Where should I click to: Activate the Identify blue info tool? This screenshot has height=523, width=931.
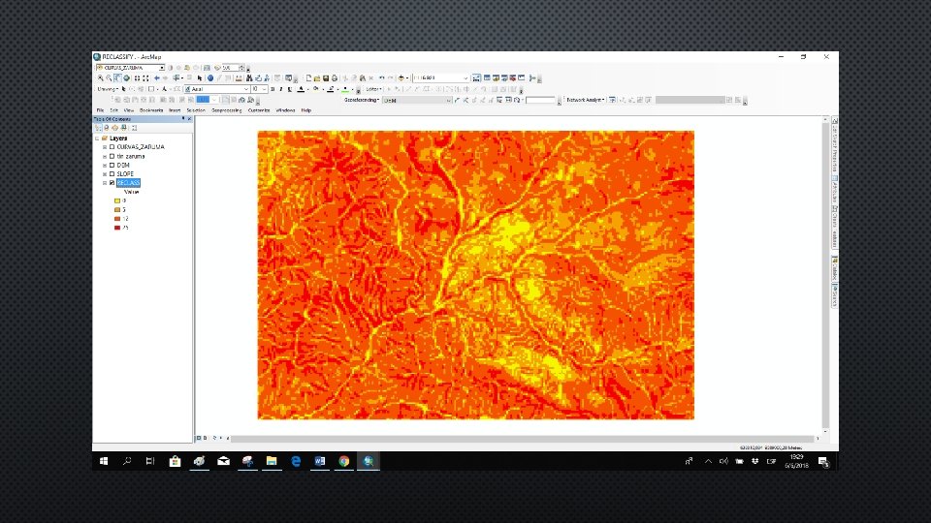tap(210, 78)
